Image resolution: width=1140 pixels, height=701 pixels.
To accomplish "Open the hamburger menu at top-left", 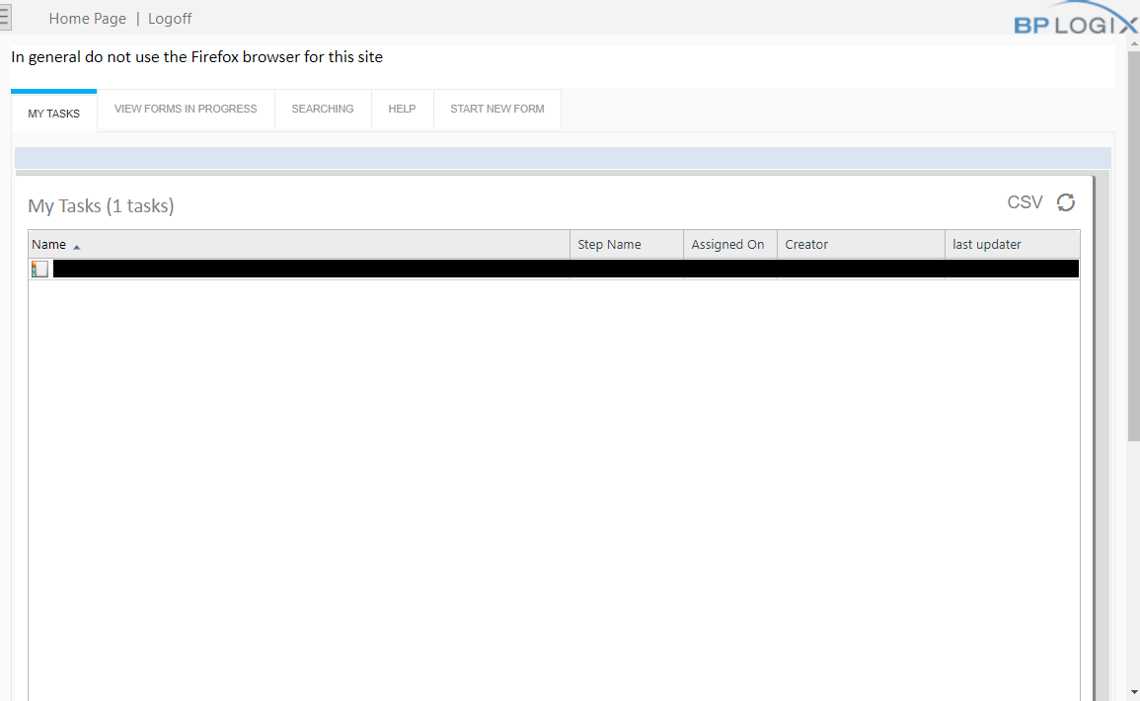I will (5, 18).
